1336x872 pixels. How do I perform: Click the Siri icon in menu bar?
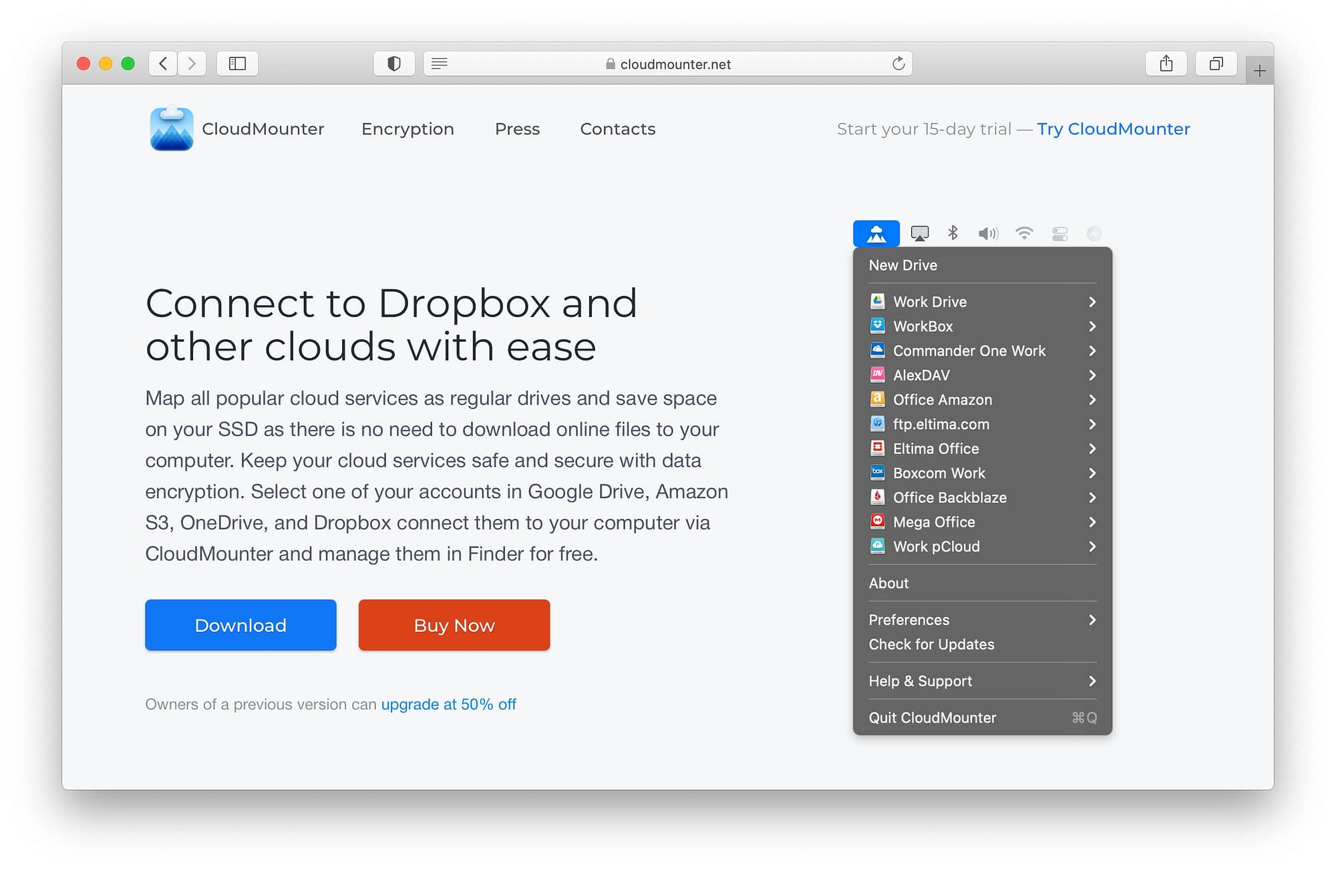(x=1094, y=233)
